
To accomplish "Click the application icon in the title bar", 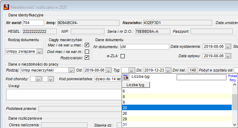I will click(6, 7).
